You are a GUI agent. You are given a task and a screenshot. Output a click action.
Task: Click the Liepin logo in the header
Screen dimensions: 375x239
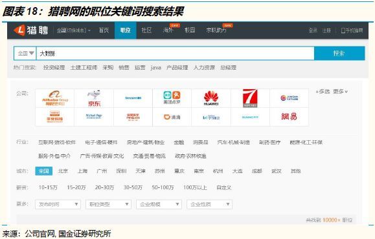click(x=31, y=30)
